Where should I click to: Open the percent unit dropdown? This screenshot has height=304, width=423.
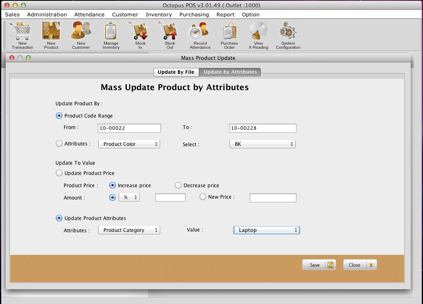(x=129, y=197)
